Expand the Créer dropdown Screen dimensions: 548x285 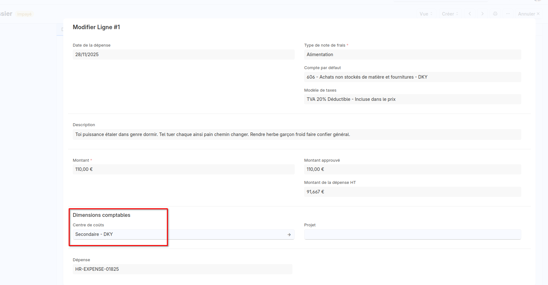click(450, 14)
